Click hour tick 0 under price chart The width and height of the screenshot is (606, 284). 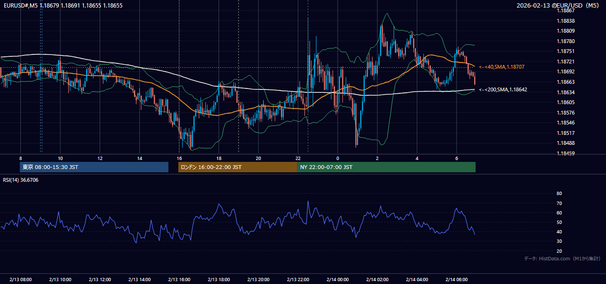pyautogui.click(x=338, y=158)
